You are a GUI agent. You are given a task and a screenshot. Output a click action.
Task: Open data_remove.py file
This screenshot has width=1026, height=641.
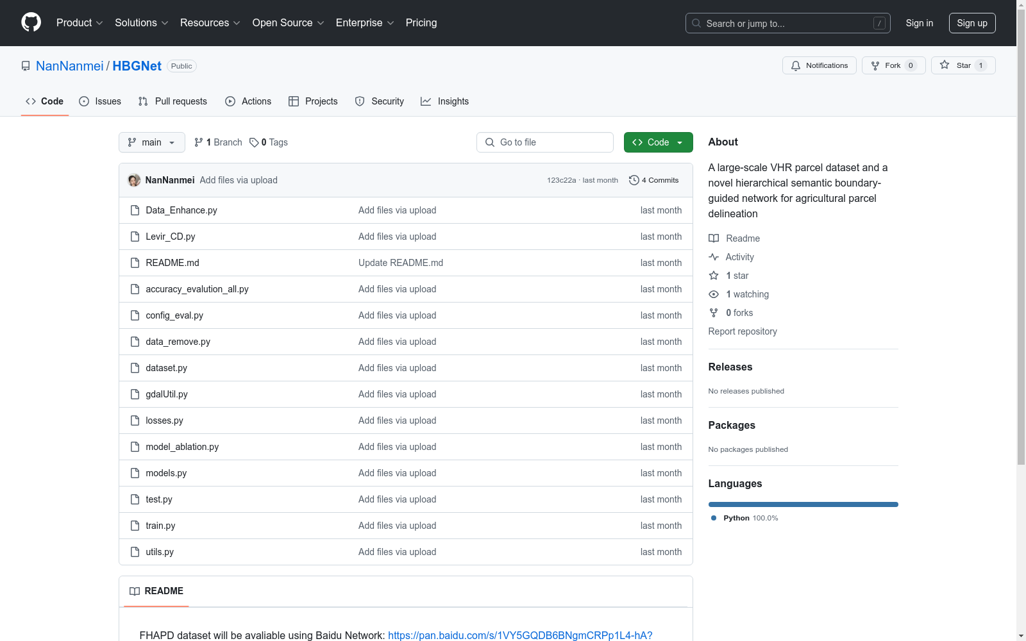click(178, 342)
